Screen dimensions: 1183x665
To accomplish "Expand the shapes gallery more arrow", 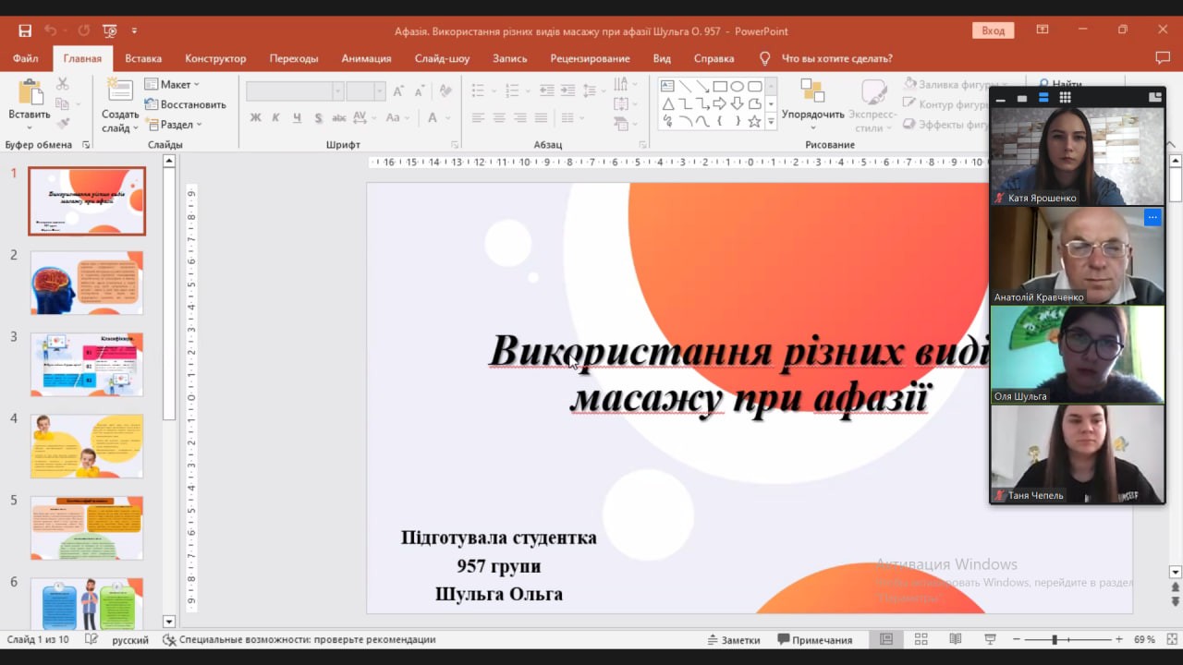I will (771, 121).
